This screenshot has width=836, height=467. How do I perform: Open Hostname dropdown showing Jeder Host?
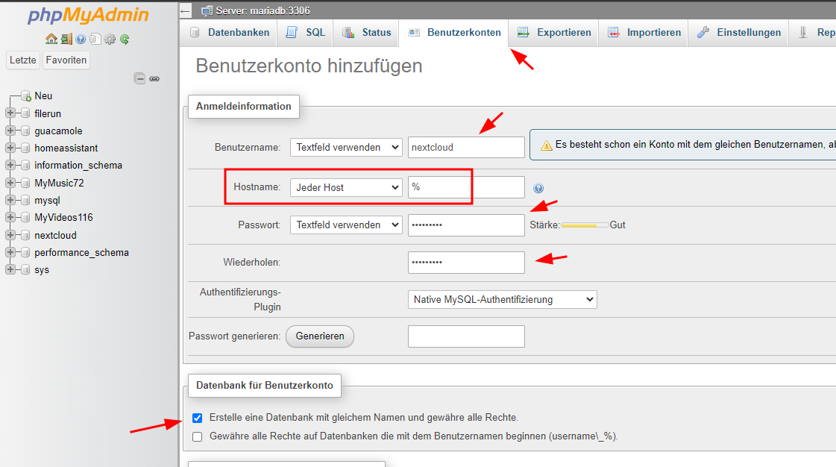pyautogui.click(x=346, y=187)
